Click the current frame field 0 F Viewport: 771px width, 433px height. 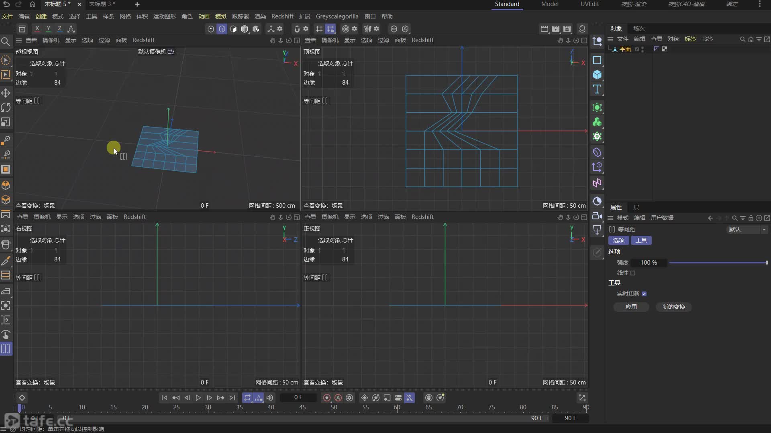(298, 397)
